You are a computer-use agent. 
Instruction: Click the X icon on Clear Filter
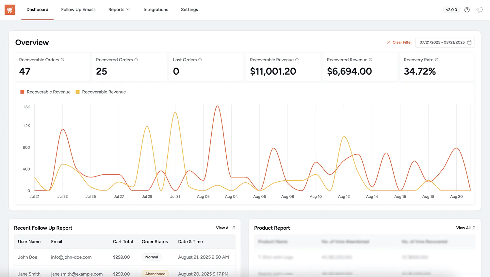point(388,42)
